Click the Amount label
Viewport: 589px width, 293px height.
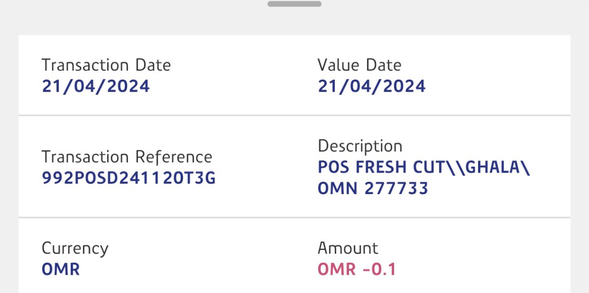[x=348, y=248]
